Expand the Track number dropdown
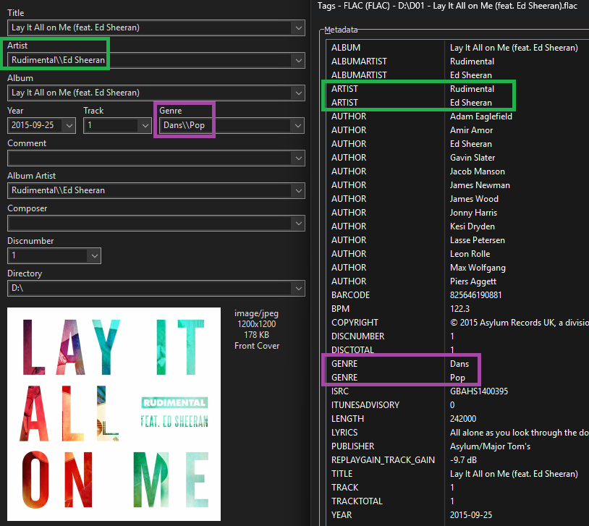Image resolution: width=589 pixels, height=526 pixels. 145,125
